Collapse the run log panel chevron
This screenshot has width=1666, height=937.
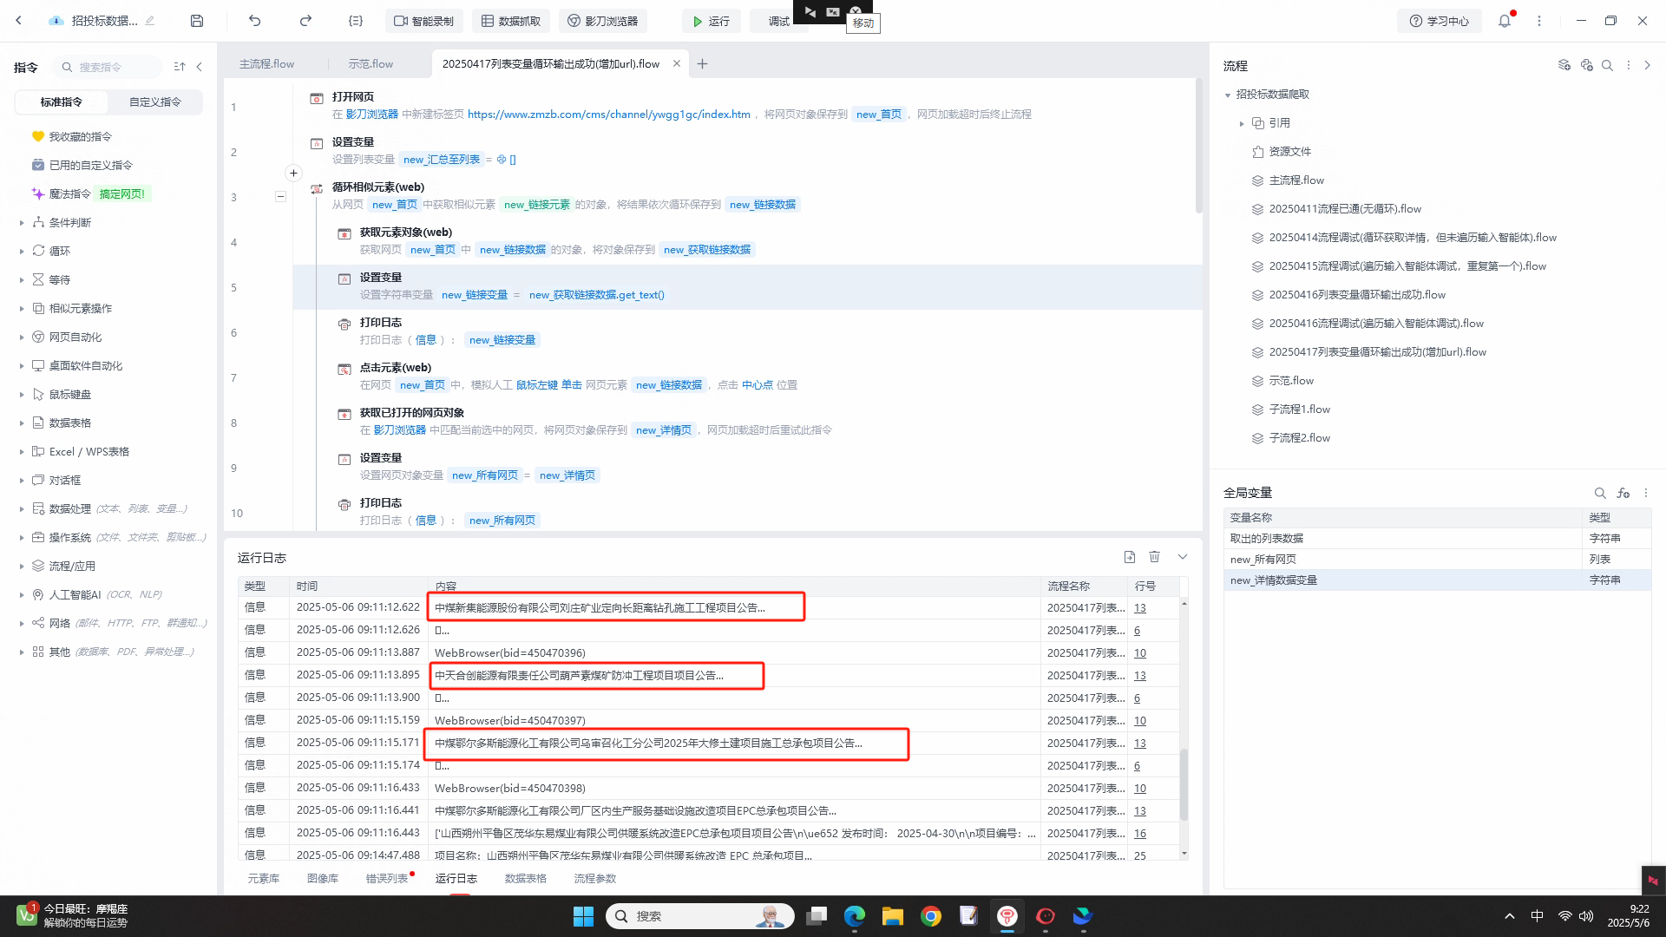coord(1182,557)
